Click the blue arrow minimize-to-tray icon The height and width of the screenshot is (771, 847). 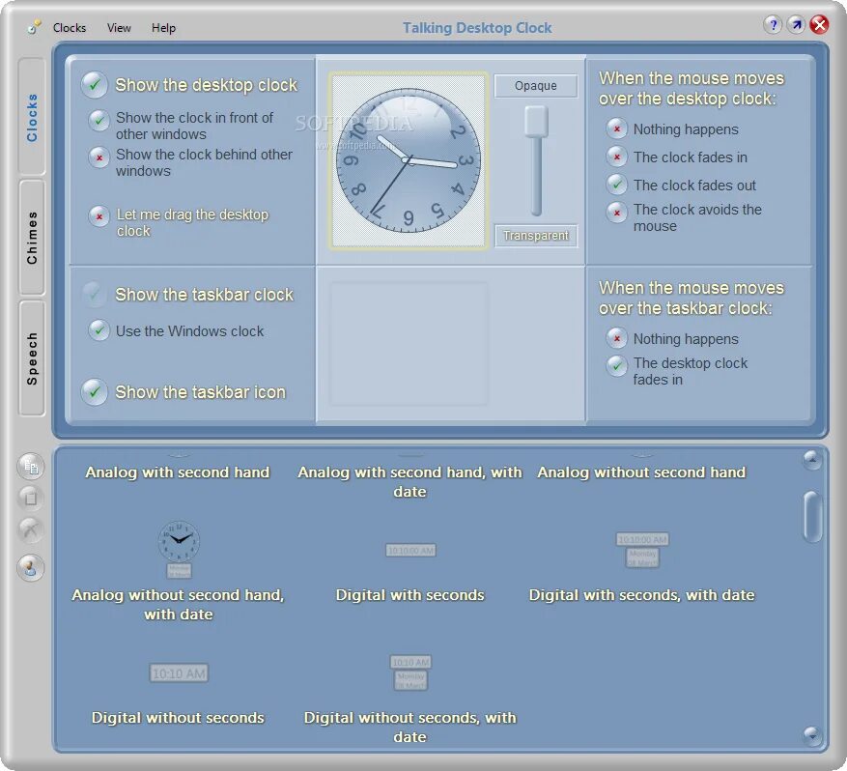pos(796,24)
